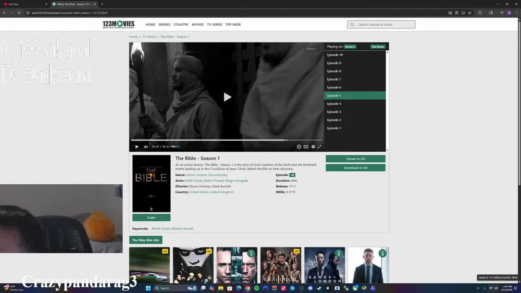Click the 123Movies logo

click(118, 24)
